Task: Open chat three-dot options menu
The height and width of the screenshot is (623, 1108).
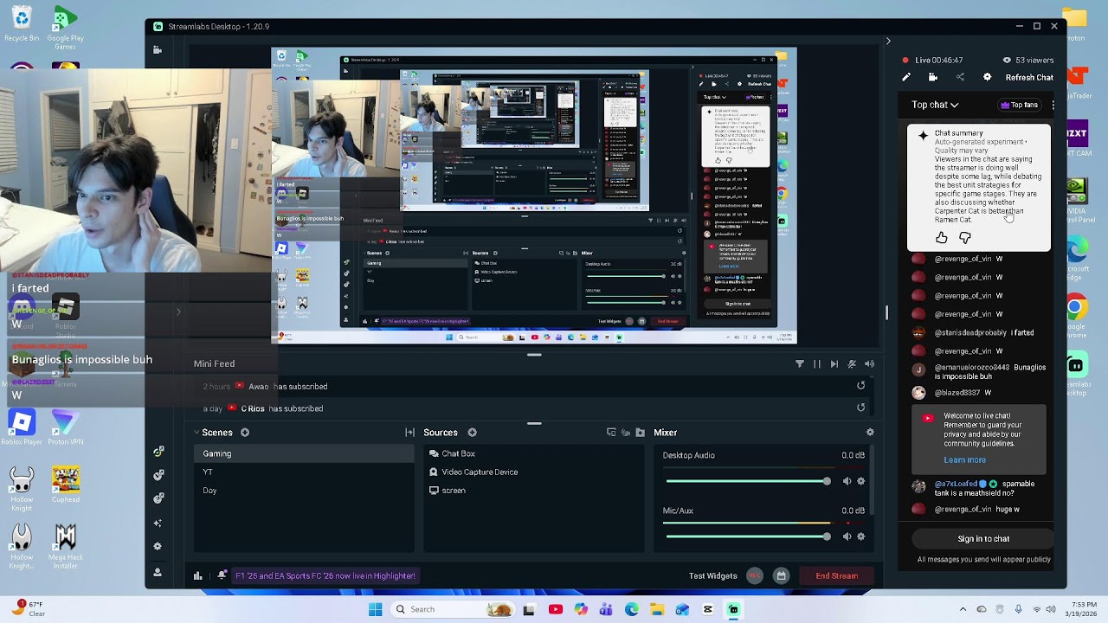Action: [1053, 105]
